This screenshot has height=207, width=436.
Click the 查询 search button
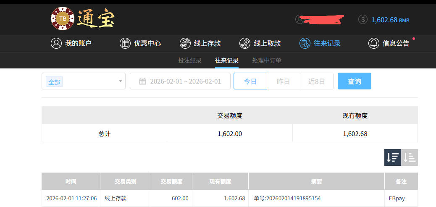355,81
